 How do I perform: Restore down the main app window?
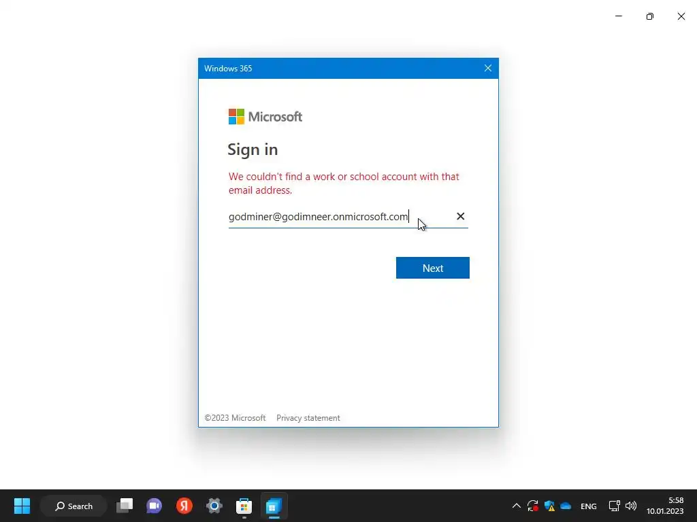tap(650, 16)
